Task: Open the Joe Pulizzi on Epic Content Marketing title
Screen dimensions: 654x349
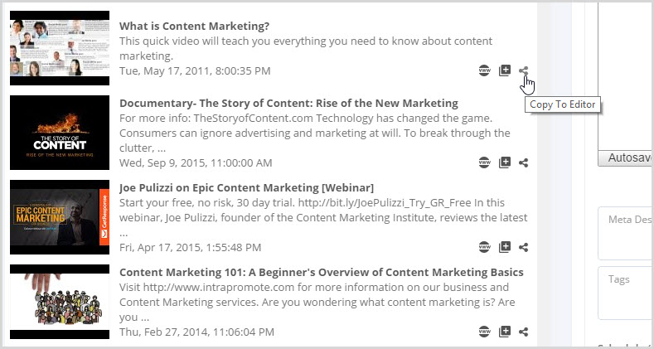Action: click(246, 187)
